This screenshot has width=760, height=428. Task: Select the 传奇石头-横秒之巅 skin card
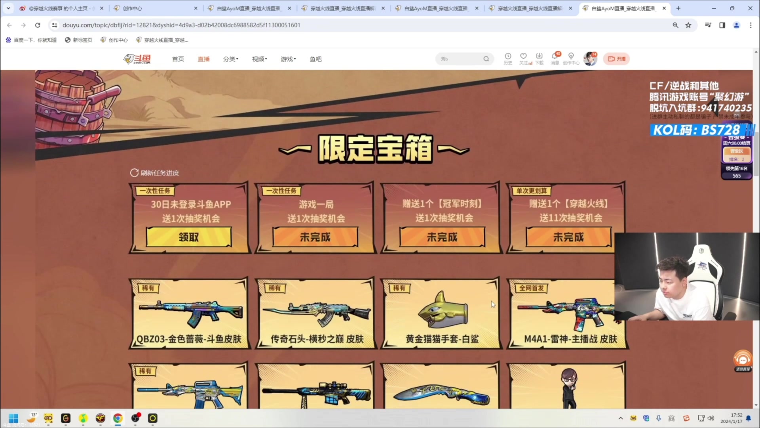[x=315, y=313]
